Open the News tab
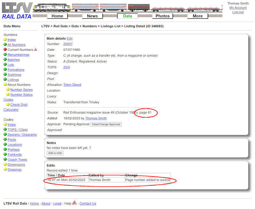Screen dimensions: 255x209 coord(92,16)
